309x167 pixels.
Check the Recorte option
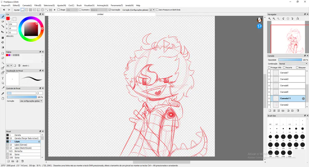(284, 67)
